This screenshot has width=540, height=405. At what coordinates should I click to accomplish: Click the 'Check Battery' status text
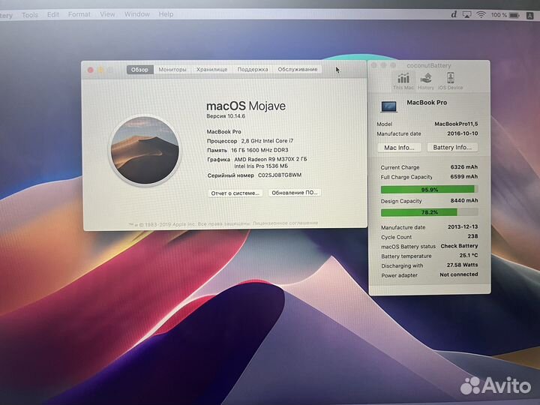point(459,246)
